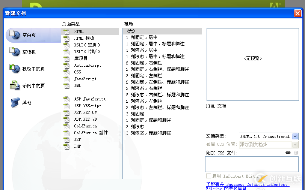Image resolution: width=305 pixels, height=190 pixels.
Task: Select the ActionScript page type label
Action: pyautogui.click(x=88, y=66)
